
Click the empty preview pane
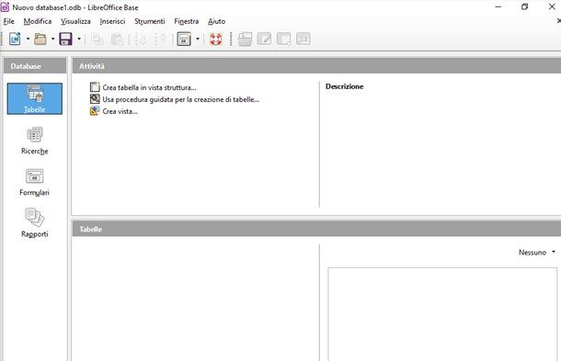[x=442, y=314]
